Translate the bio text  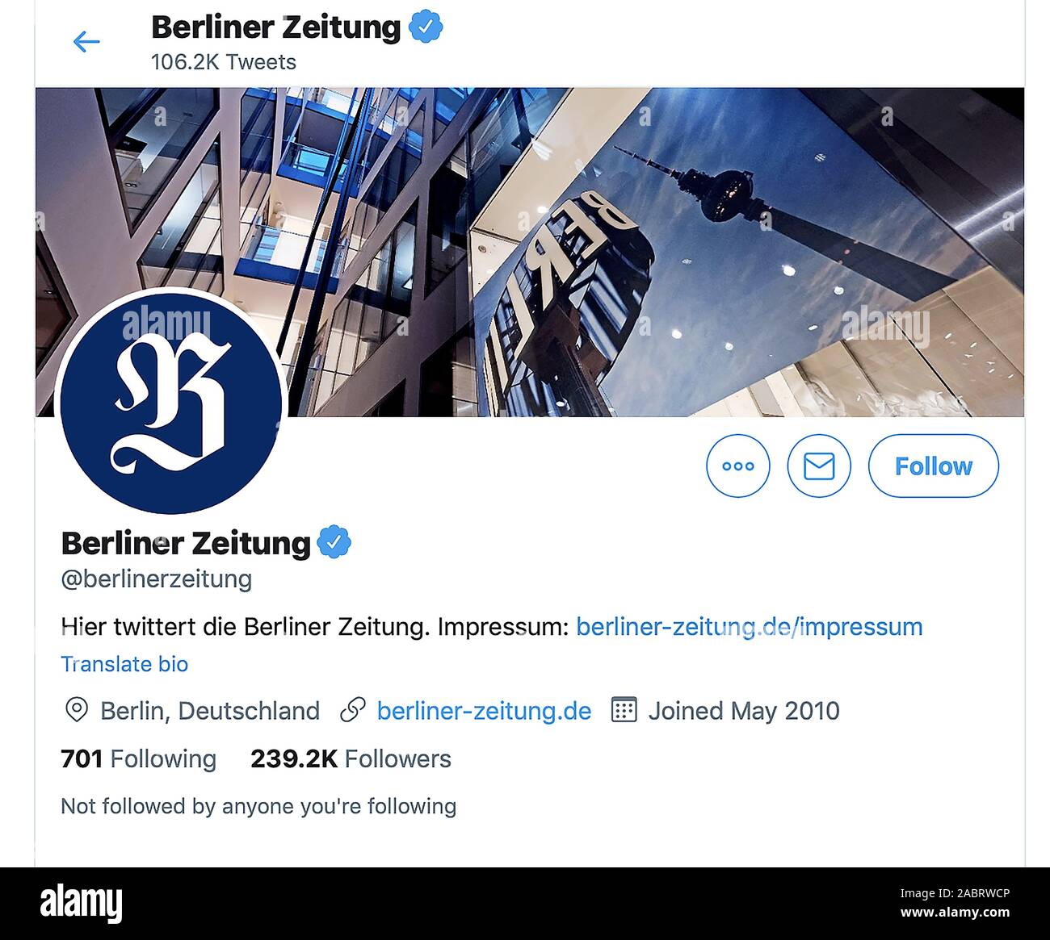124,664
